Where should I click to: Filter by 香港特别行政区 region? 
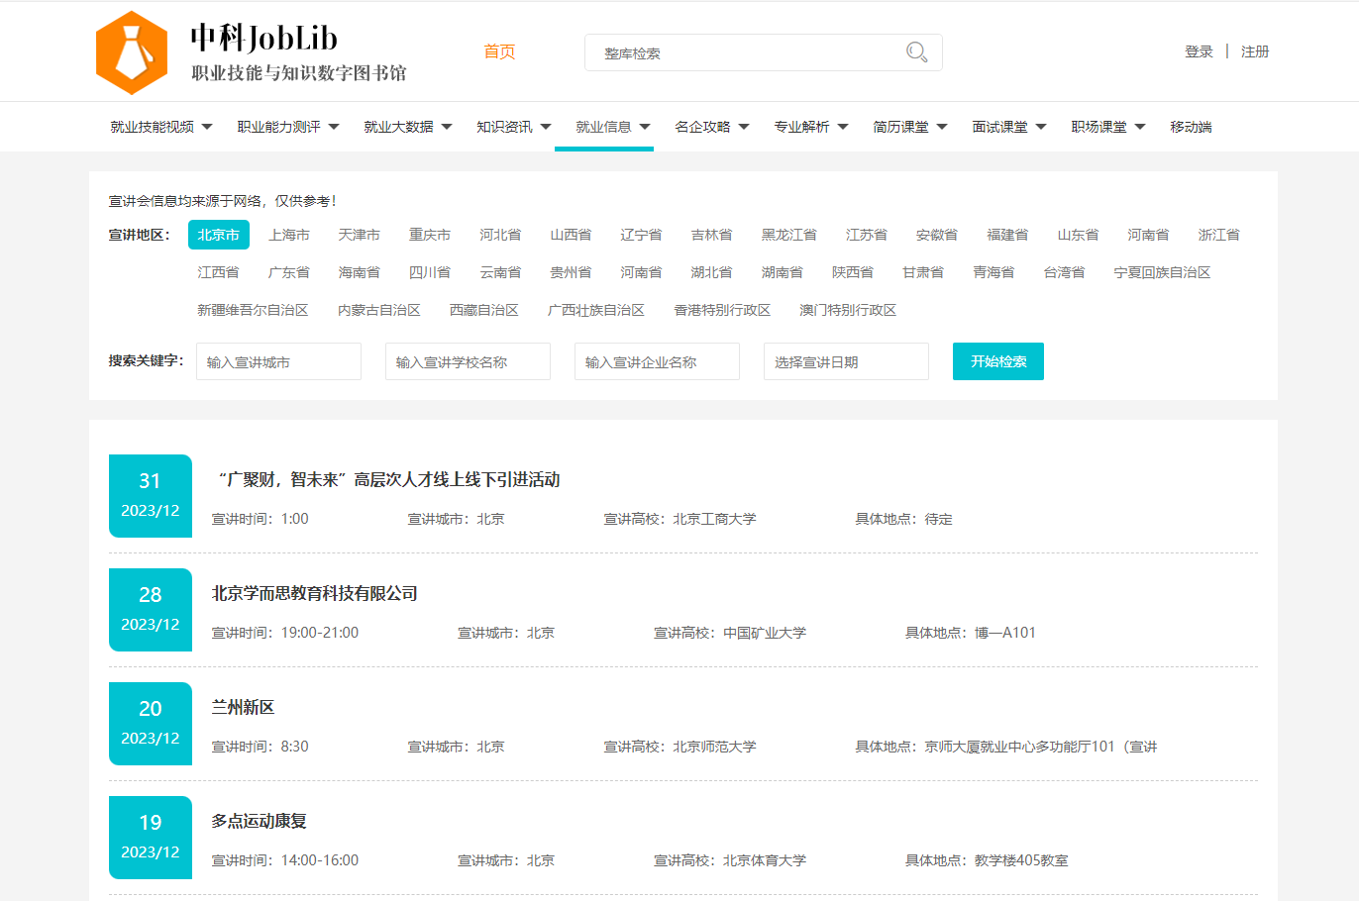click(x=722, y=310)
